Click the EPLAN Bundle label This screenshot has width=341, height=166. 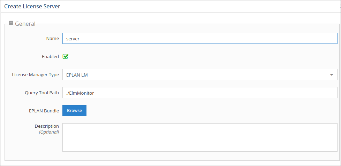click(44, 111)
